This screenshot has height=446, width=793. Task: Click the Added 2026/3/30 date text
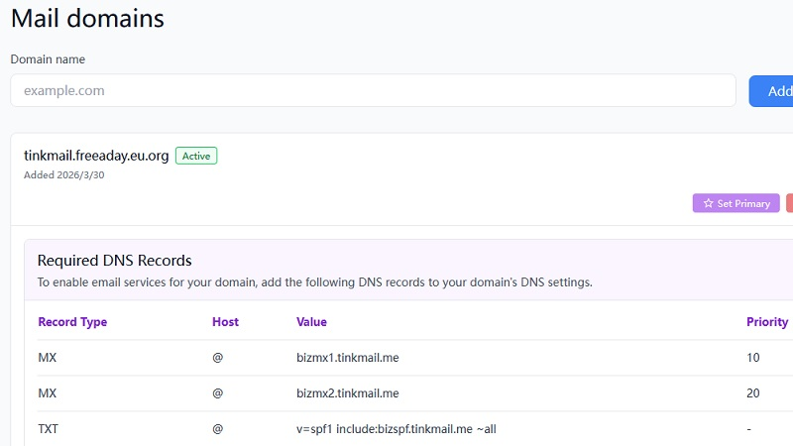(63, 175)
